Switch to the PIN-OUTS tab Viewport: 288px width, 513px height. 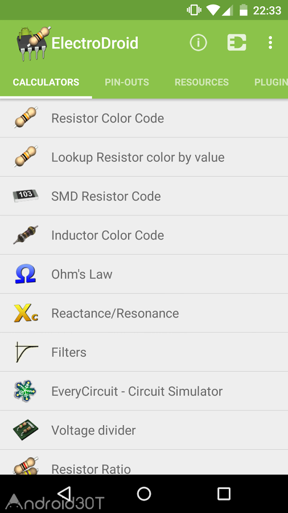(127, 82)
